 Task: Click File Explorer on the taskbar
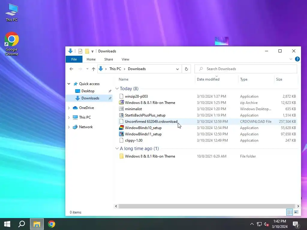click(x=37, y=224)
